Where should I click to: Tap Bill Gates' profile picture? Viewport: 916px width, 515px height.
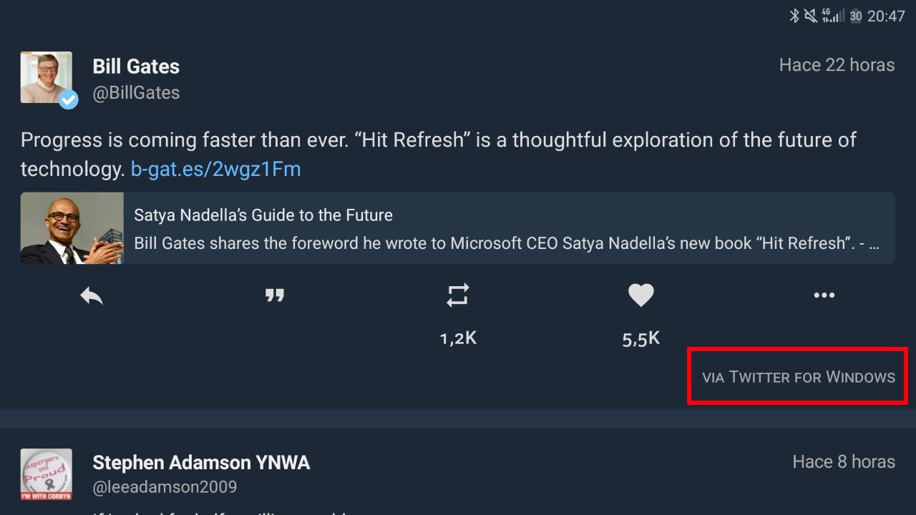click(x=47, y=77)
